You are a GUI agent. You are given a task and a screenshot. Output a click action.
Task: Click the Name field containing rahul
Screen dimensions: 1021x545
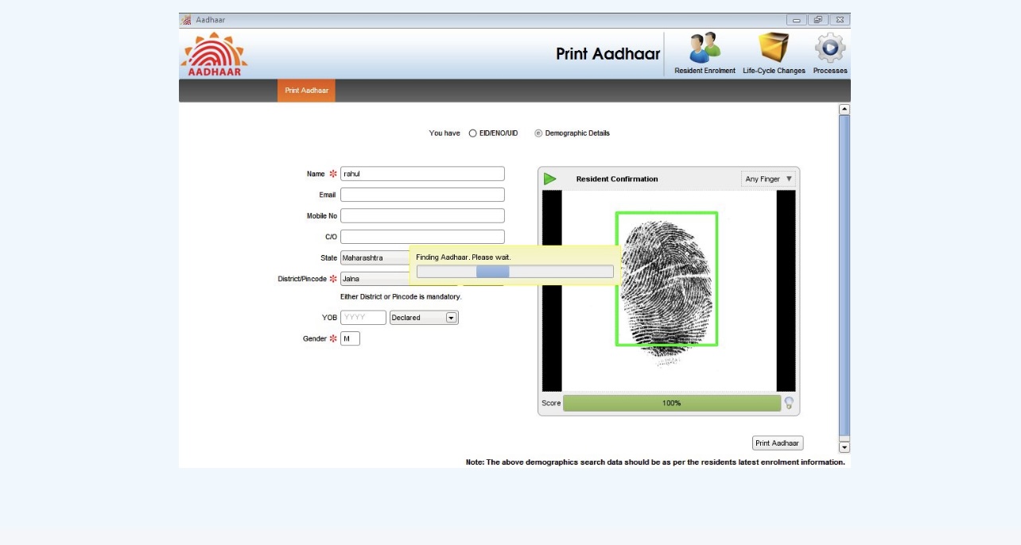(422, 174)
